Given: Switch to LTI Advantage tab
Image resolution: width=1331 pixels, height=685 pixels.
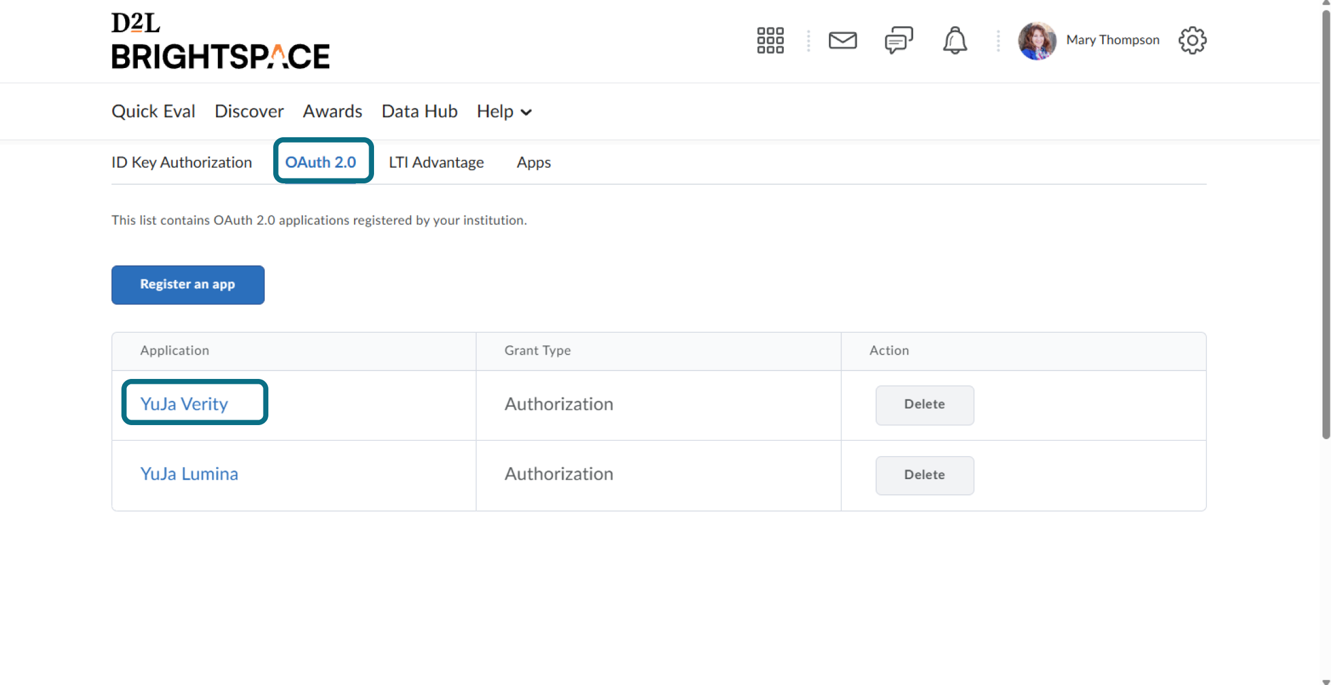Looking at the screenshot, I should point(437,162).
